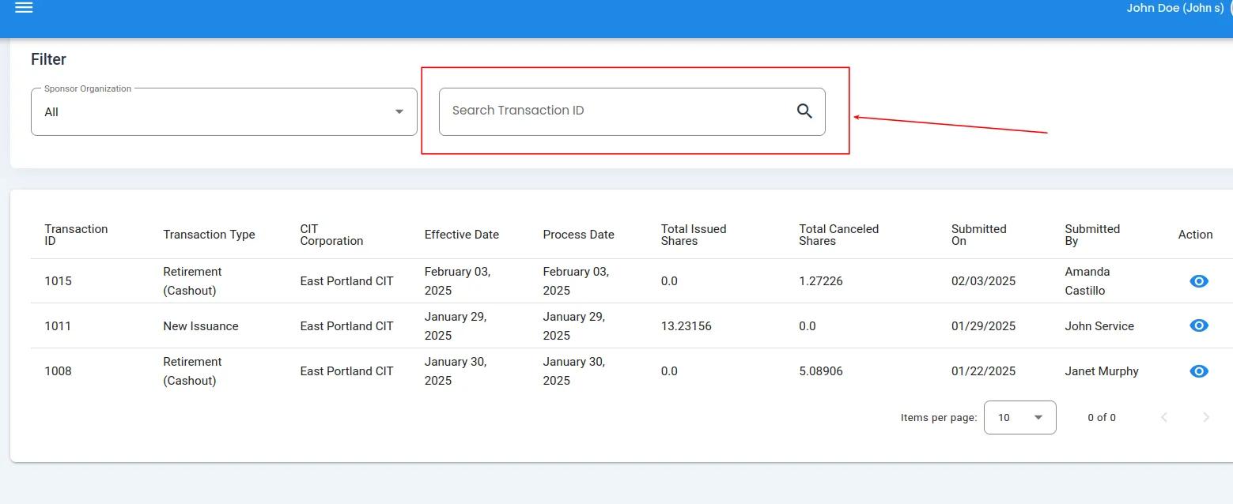Image resolution: width=1233 pixels, height=504 pixels.
Task: Click Total Issued Shares column header
Action: (693, 235)
